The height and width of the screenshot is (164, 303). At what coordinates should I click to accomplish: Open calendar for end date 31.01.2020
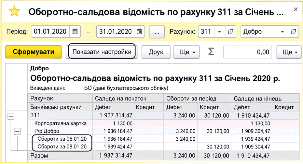click(x=139, y=31)
